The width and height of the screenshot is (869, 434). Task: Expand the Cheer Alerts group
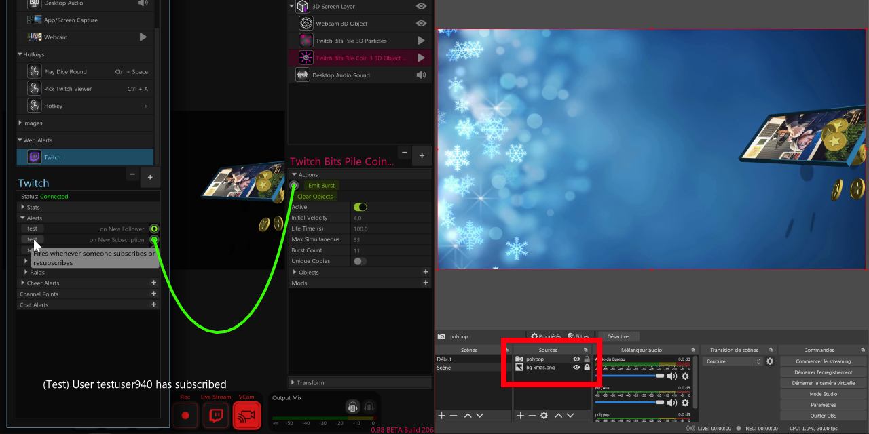click(x=23, y=283)
